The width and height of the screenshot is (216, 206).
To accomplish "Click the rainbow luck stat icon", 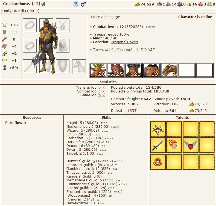I will 5,53.
